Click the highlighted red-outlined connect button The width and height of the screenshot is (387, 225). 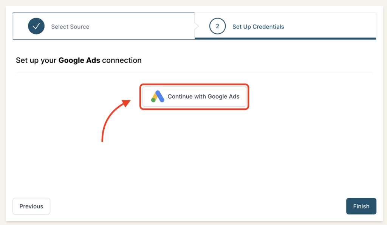point(194,96)
